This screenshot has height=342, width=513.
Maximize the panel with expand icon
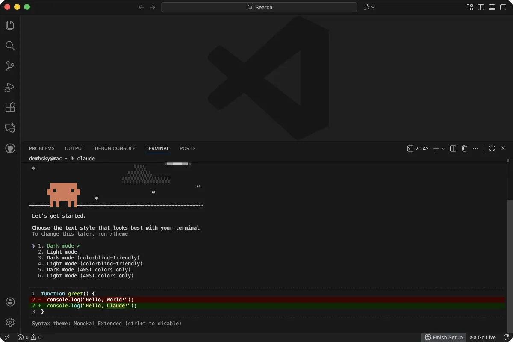pos(492,148)
